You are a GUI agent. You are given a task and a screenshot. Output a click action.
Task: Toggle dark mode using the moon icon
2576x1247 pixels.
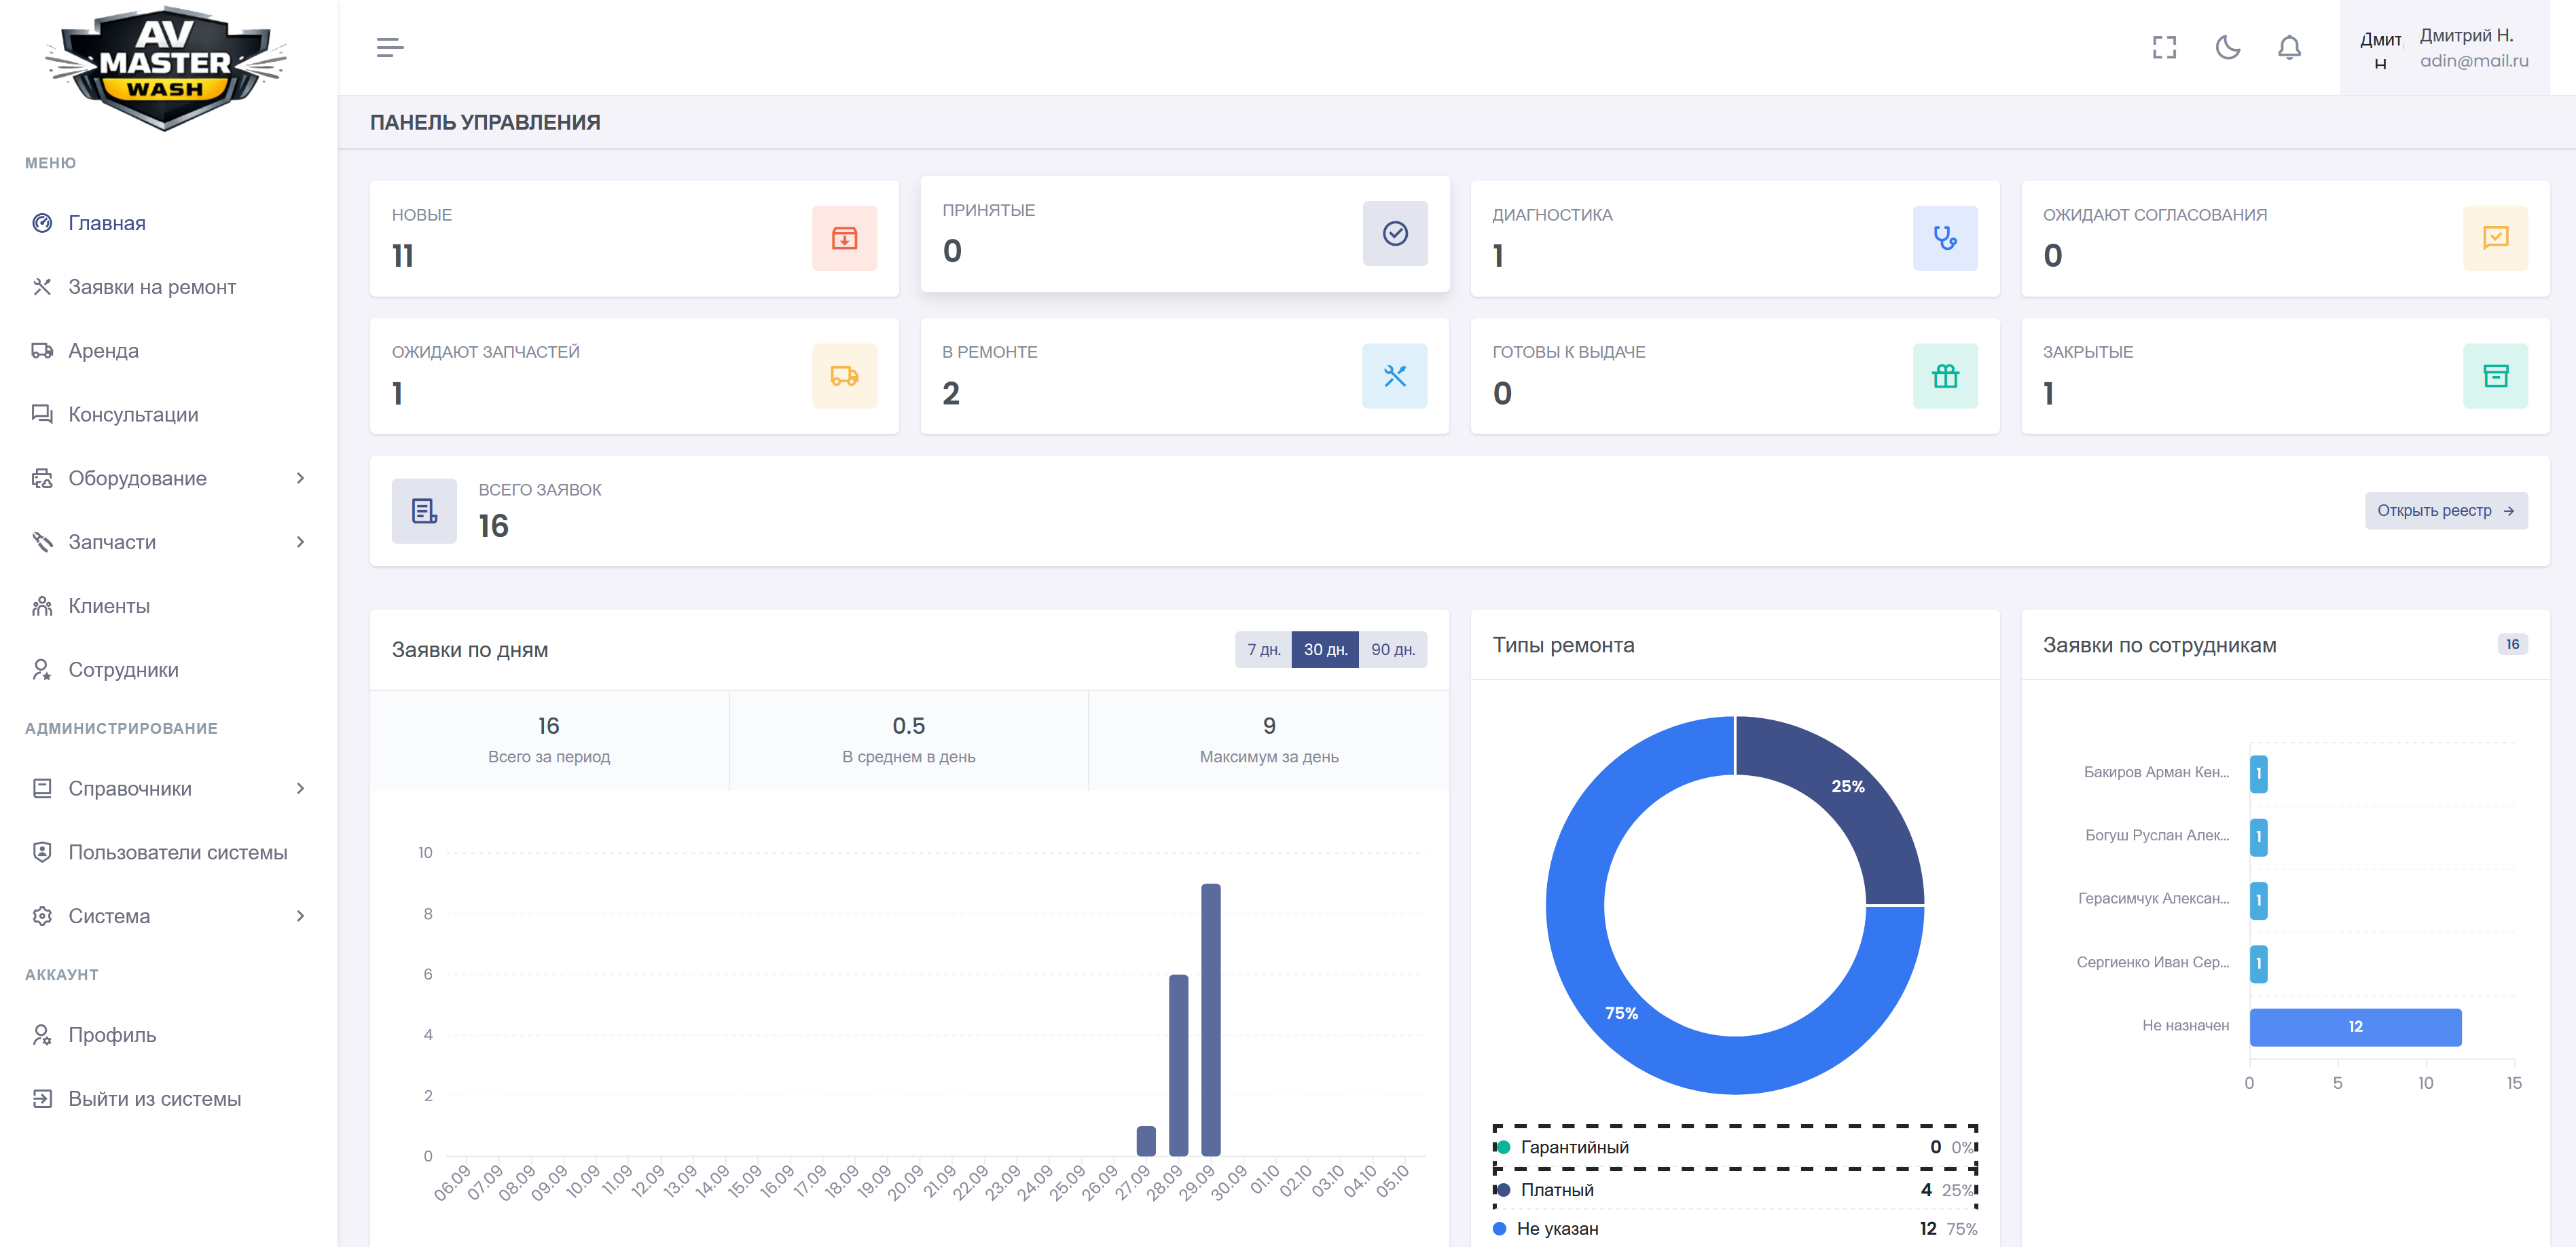pyautogui.click(x=2228, y=47)
